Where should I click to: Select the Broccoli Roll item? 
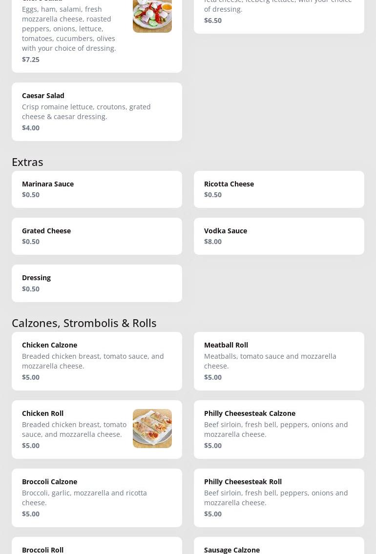coord(43,549)
